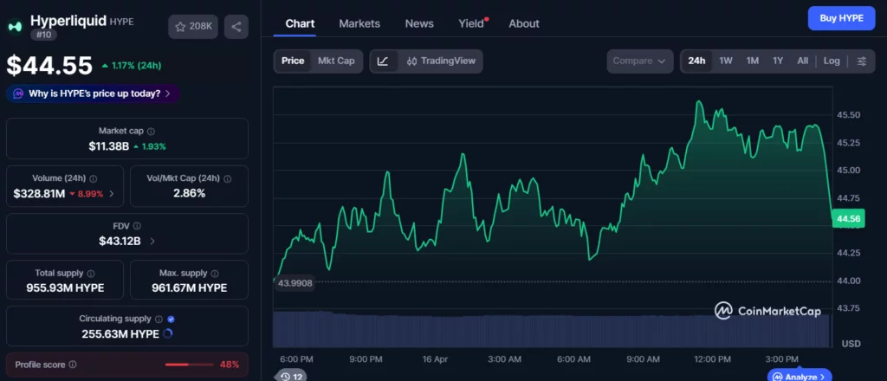This screenshot has height=381, width=887.
Task: Open the history clock 12 badge
Action: [x=290, y=376]
